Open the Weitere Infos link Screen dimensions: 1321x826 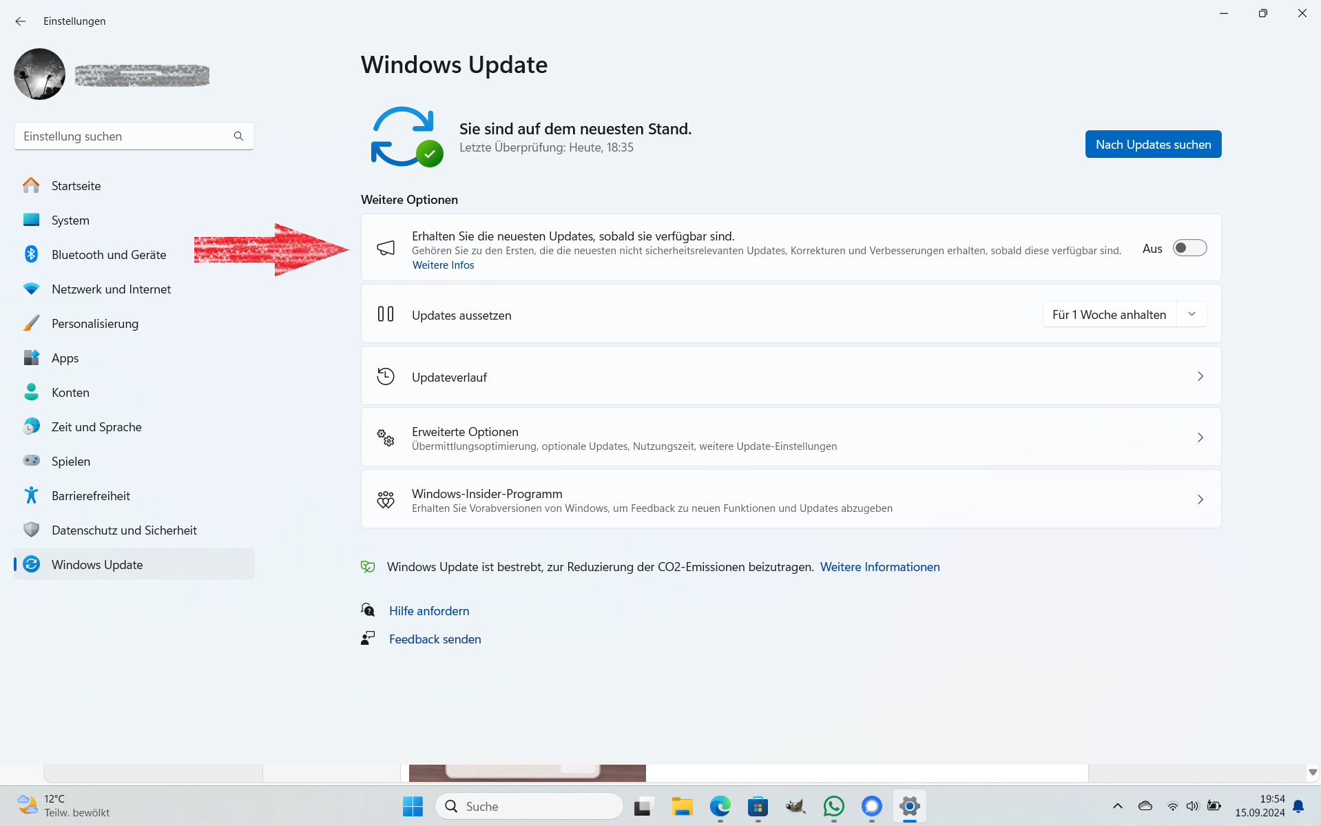click(443, 265)
